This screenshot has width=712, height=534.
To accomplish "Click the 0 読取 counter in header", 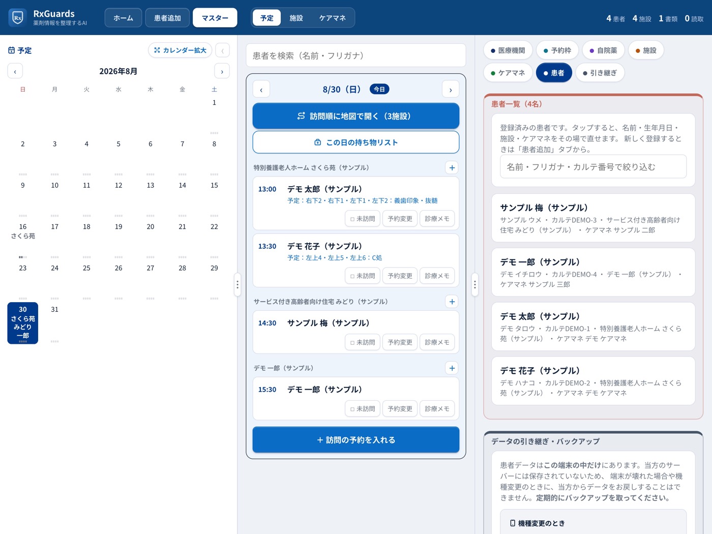I will (x=694, y=18).
